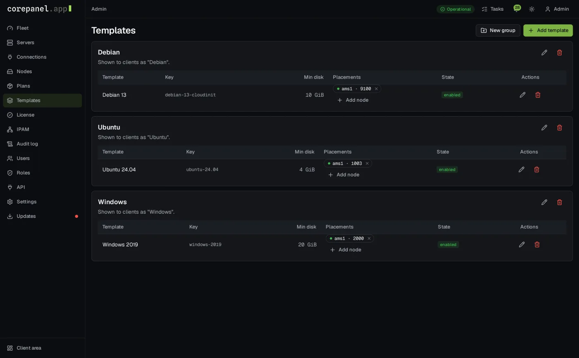Edit the Ubuntu 24.04 template row
579x358 pixels.
point(522,169)
